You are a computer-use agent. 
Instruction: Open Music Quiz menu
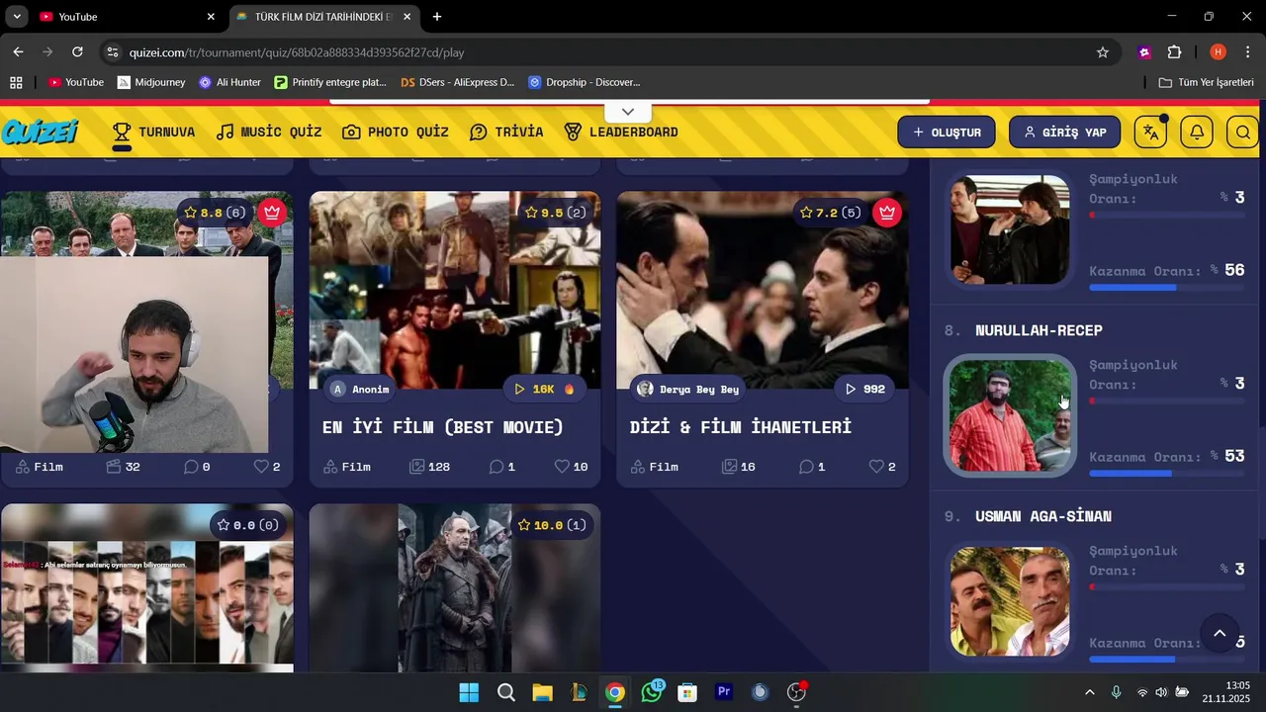tap(269, 133)
